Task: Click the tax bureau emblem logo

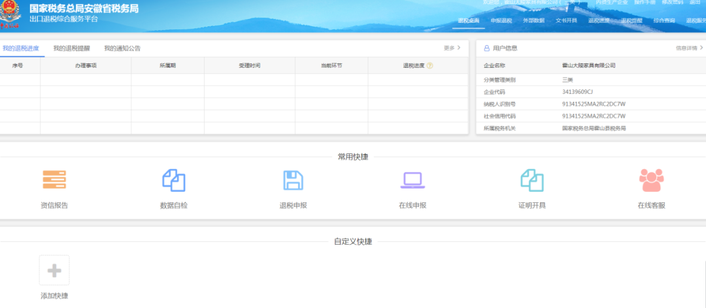Action: point(11,14)
